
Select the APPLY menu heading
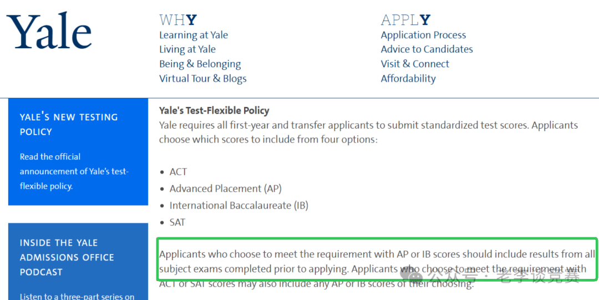[405, 20]
